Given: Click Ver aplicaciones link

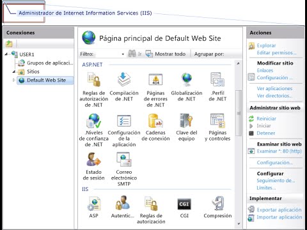Looking at the screenshot, I should coord(274,88).
